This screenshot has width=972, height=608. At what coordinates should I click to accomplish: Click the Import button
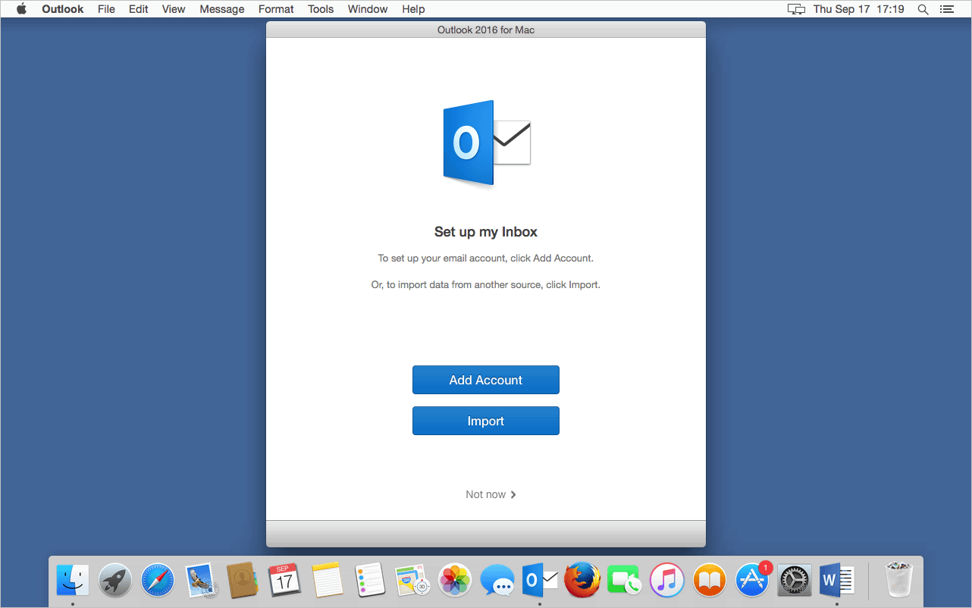pyautogui.click(x=486, y=421)
